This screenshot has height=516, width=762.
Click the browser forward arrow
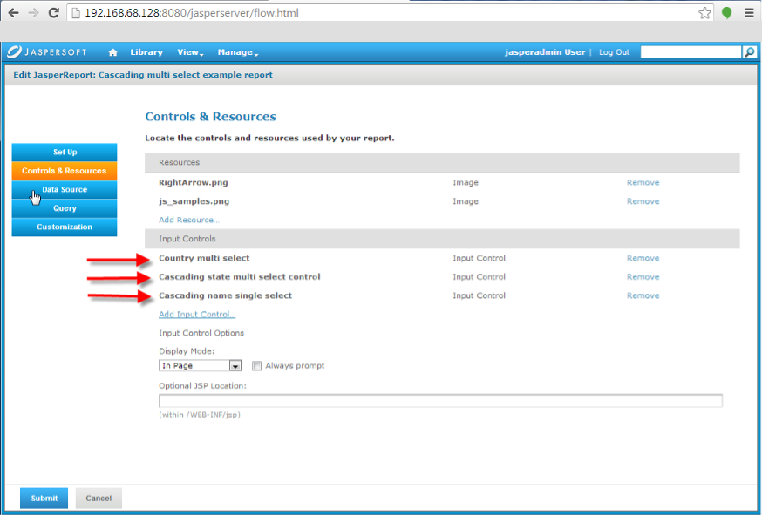tap(33, 13)
